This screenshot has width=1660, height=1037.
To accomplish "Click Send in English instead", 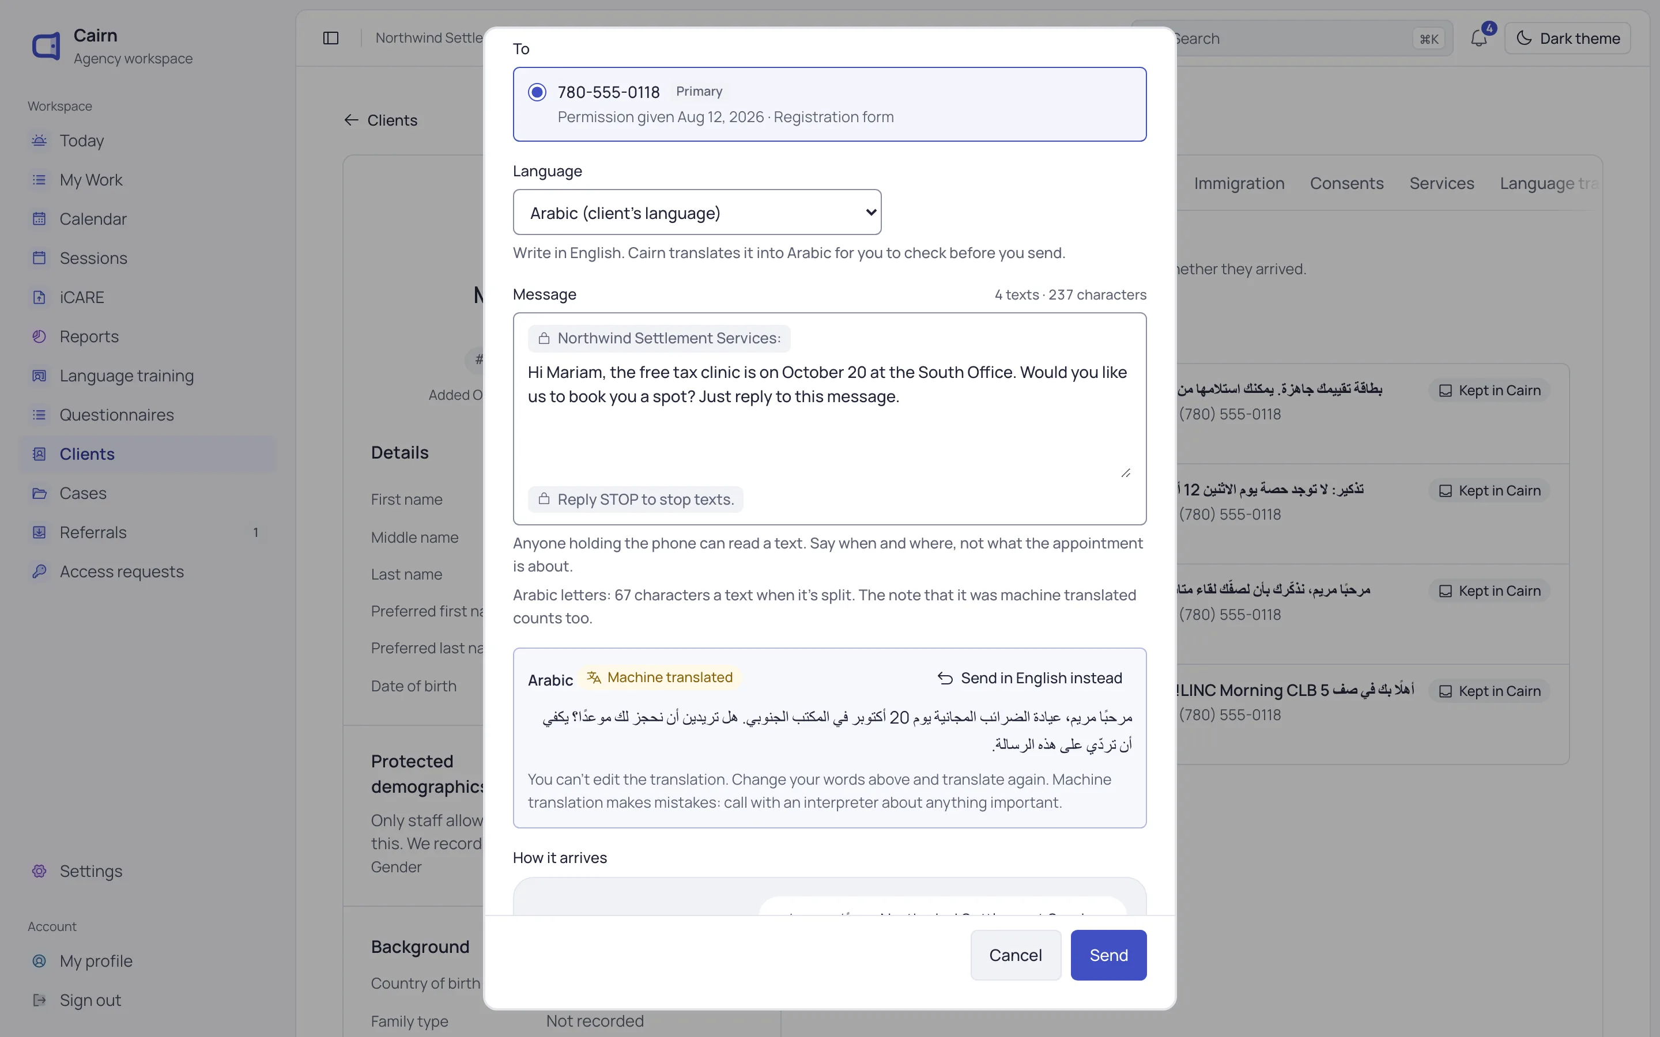I will click(1029, 678).
